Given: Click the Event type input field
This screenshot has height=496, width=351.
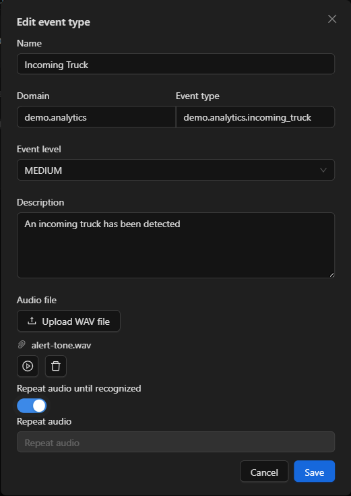Looking at the screenshot, I should [255, 117].
